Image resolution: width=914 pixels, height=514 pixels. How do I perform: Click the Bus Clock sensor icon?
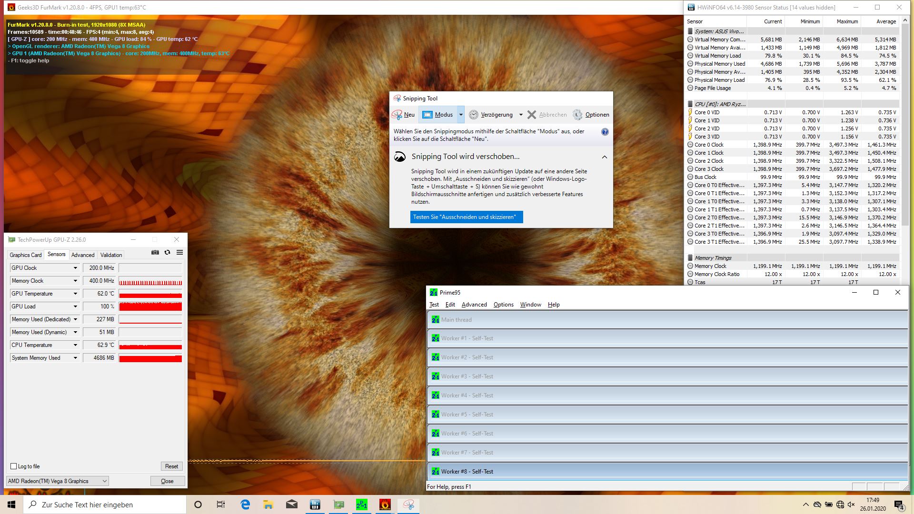690,177
